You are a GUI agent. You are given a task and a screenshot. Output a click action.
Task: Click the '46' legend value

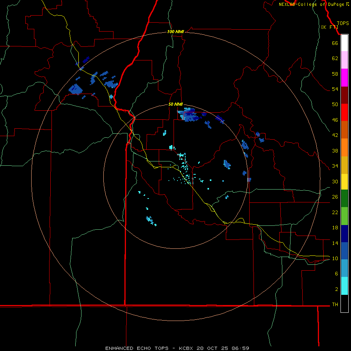click(x=335, y=120)
